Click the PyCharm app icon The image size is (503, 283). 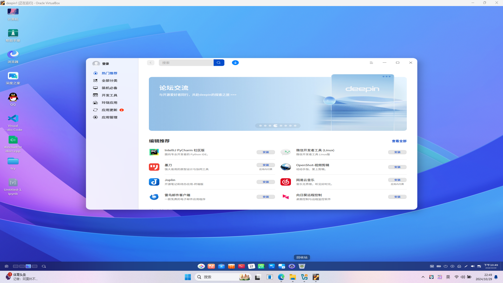[154, 152]
